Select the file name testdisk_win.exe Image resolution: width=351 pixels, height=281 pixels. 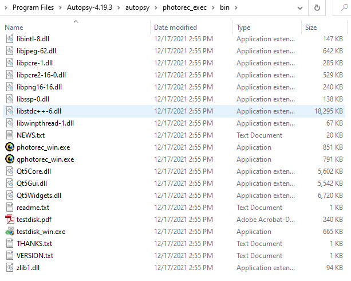(x=41, y=232)
